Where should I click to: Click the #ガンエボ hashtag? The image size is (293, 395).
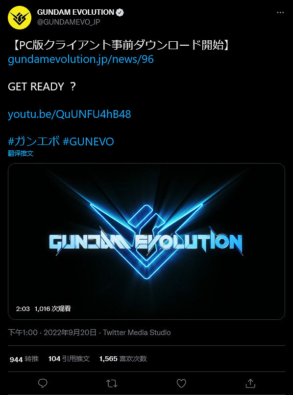tap(34, 141)
